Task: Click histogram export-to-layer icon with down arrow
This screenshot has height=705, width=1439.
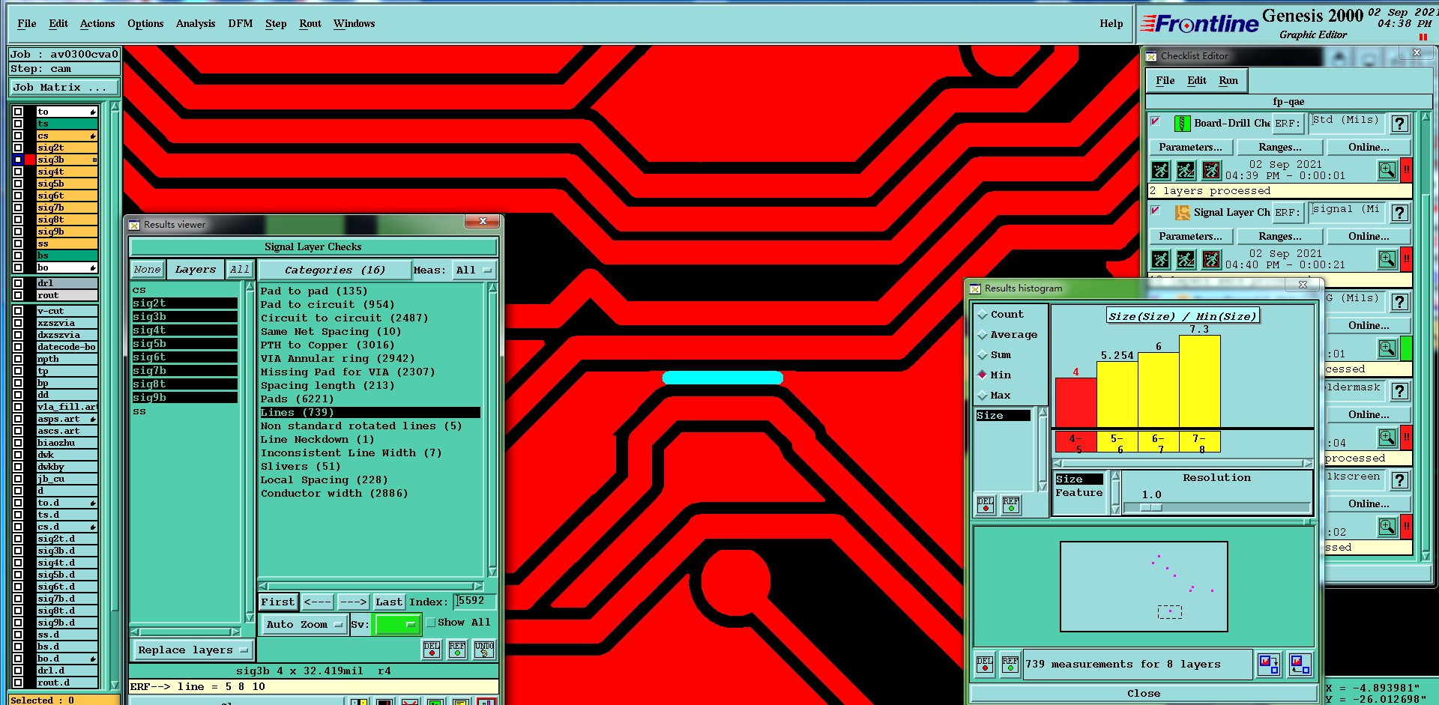Action: coord(1269,665)
